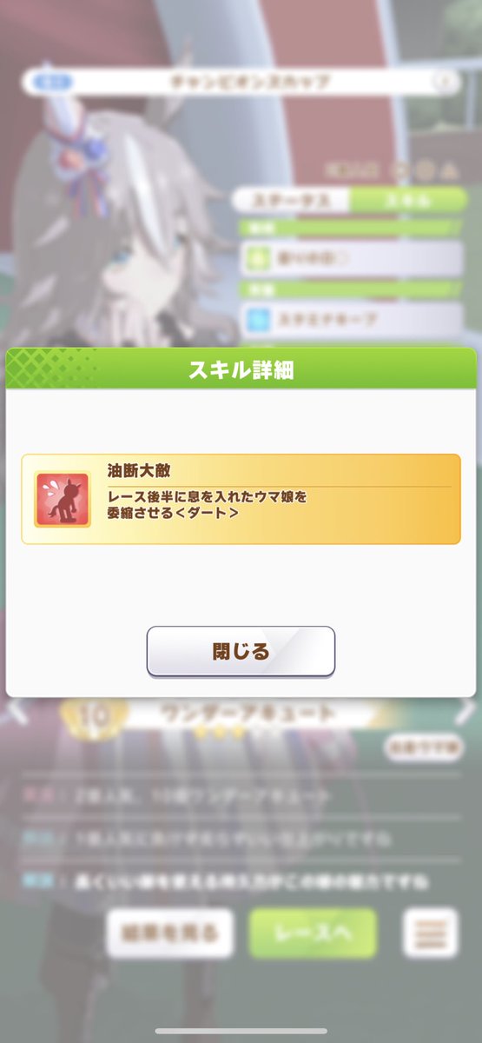Tap the green レースへ button
Image resolution: width=482 pixels, height=1043 pixels.
coord(313,933)
